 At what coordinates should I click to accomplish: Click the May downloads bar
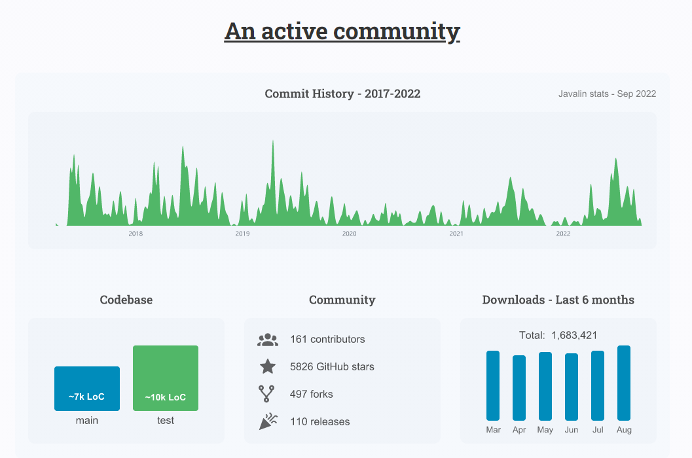tap(545, 387)
